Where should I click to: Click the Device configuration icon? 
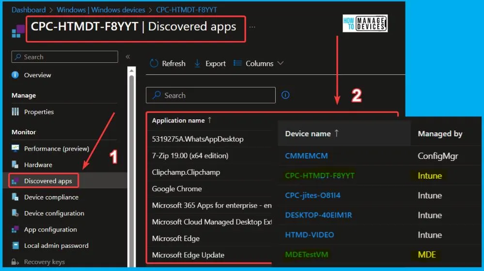tap(15, 213)
